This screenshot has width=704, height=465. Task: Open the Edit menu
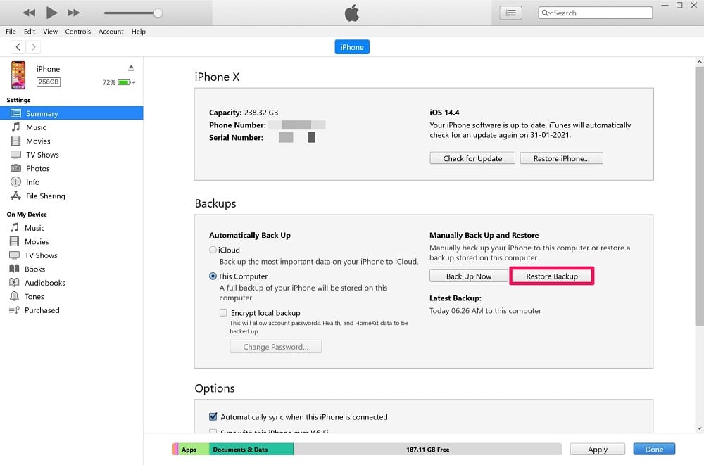point(30,32)
